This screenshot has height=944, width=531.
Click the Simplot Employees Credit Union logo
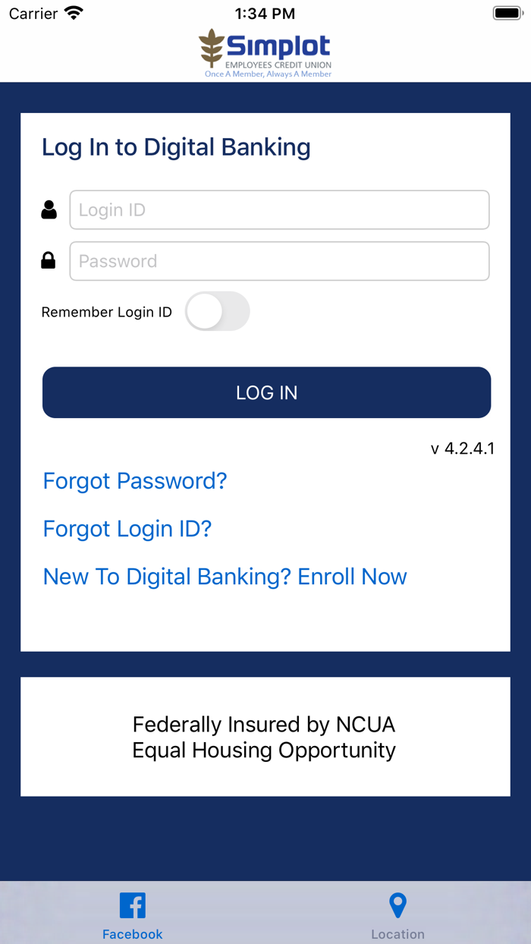(265, 52)
